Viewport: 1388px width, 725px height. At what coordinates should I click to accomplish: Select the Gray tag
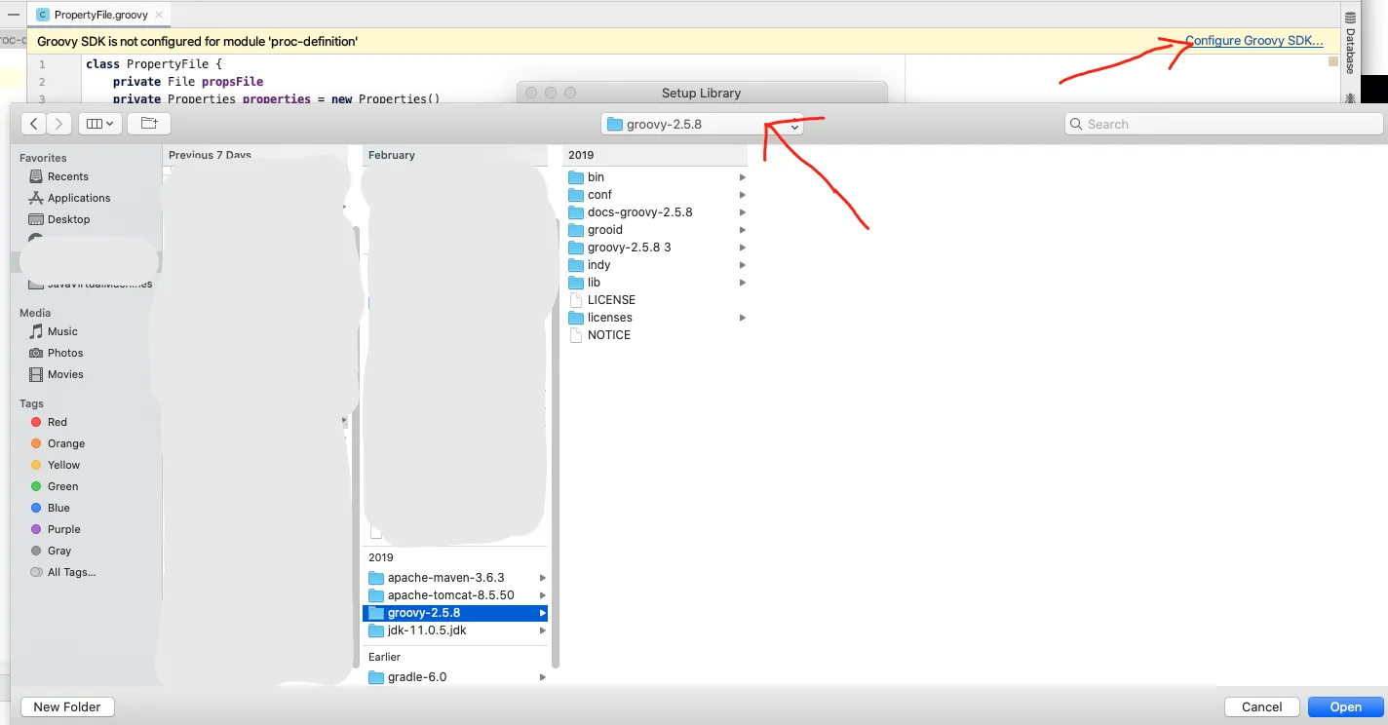click(59, 551)
